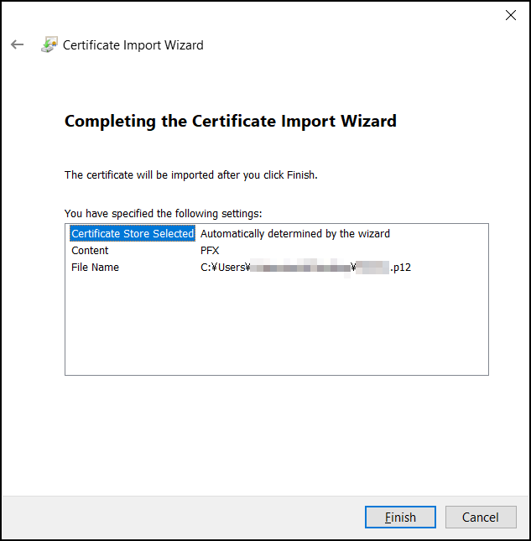Select the Content row label
This screenshot has width=531, height=541.
pos(90,251)
